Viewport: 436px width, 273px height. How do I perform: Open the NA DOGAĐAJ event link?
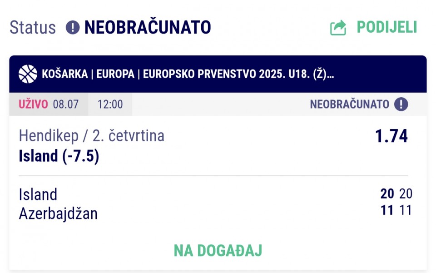click(218, 250)
